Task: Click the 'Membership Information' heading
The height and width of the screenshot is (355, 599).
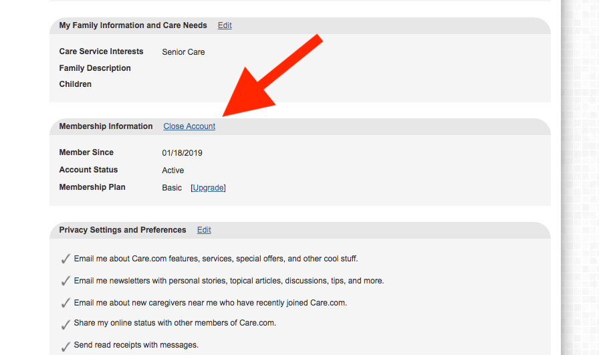Action: pyautogui.click(x=106, y=126)
